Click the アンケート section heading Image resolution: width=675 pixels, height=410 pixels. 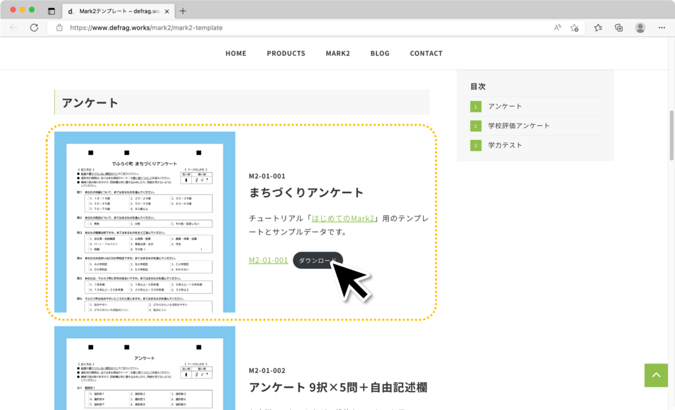pyautogui.click(x=90, y=103)
